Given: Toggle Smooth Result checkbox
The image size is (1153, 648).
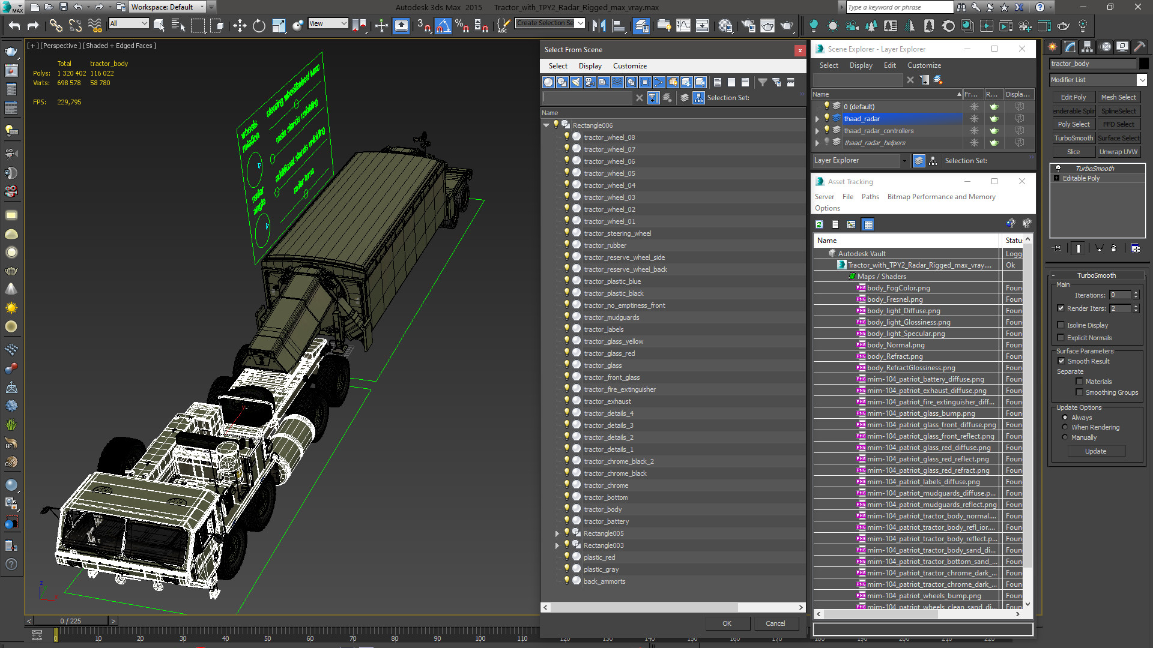Looking at the screenshot, I should point(1061,361).
